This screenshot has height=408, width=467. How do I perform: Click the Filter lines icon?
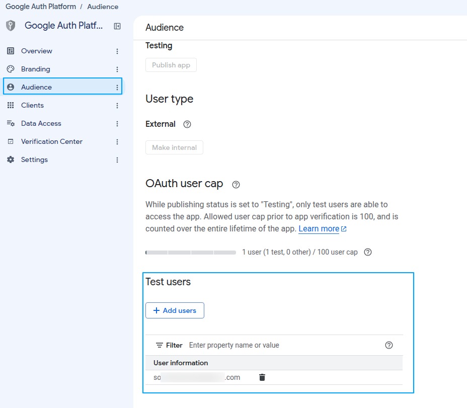[160, 345]
